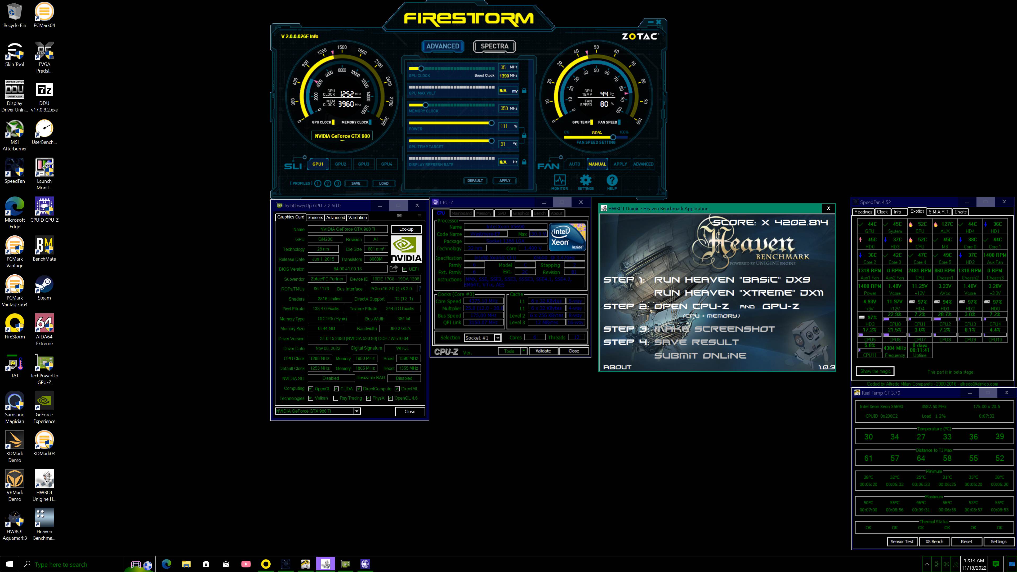Image resolution: width=1017 pixels, height=572 pixels.
Task: Open the S.M.A.R.T. tab in SpeedFan
Action: (939, 212)
